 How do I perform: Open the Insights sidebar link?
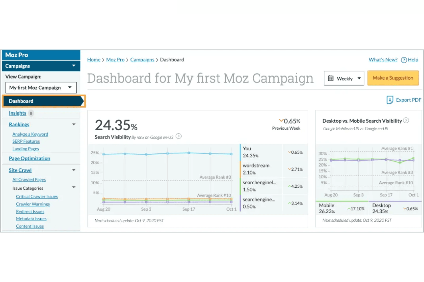coord(17,113)
